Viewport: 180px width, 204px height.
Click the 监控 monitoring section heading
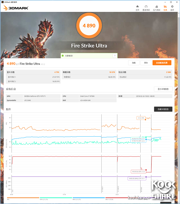pyautogui.click(x=9, y=109)
